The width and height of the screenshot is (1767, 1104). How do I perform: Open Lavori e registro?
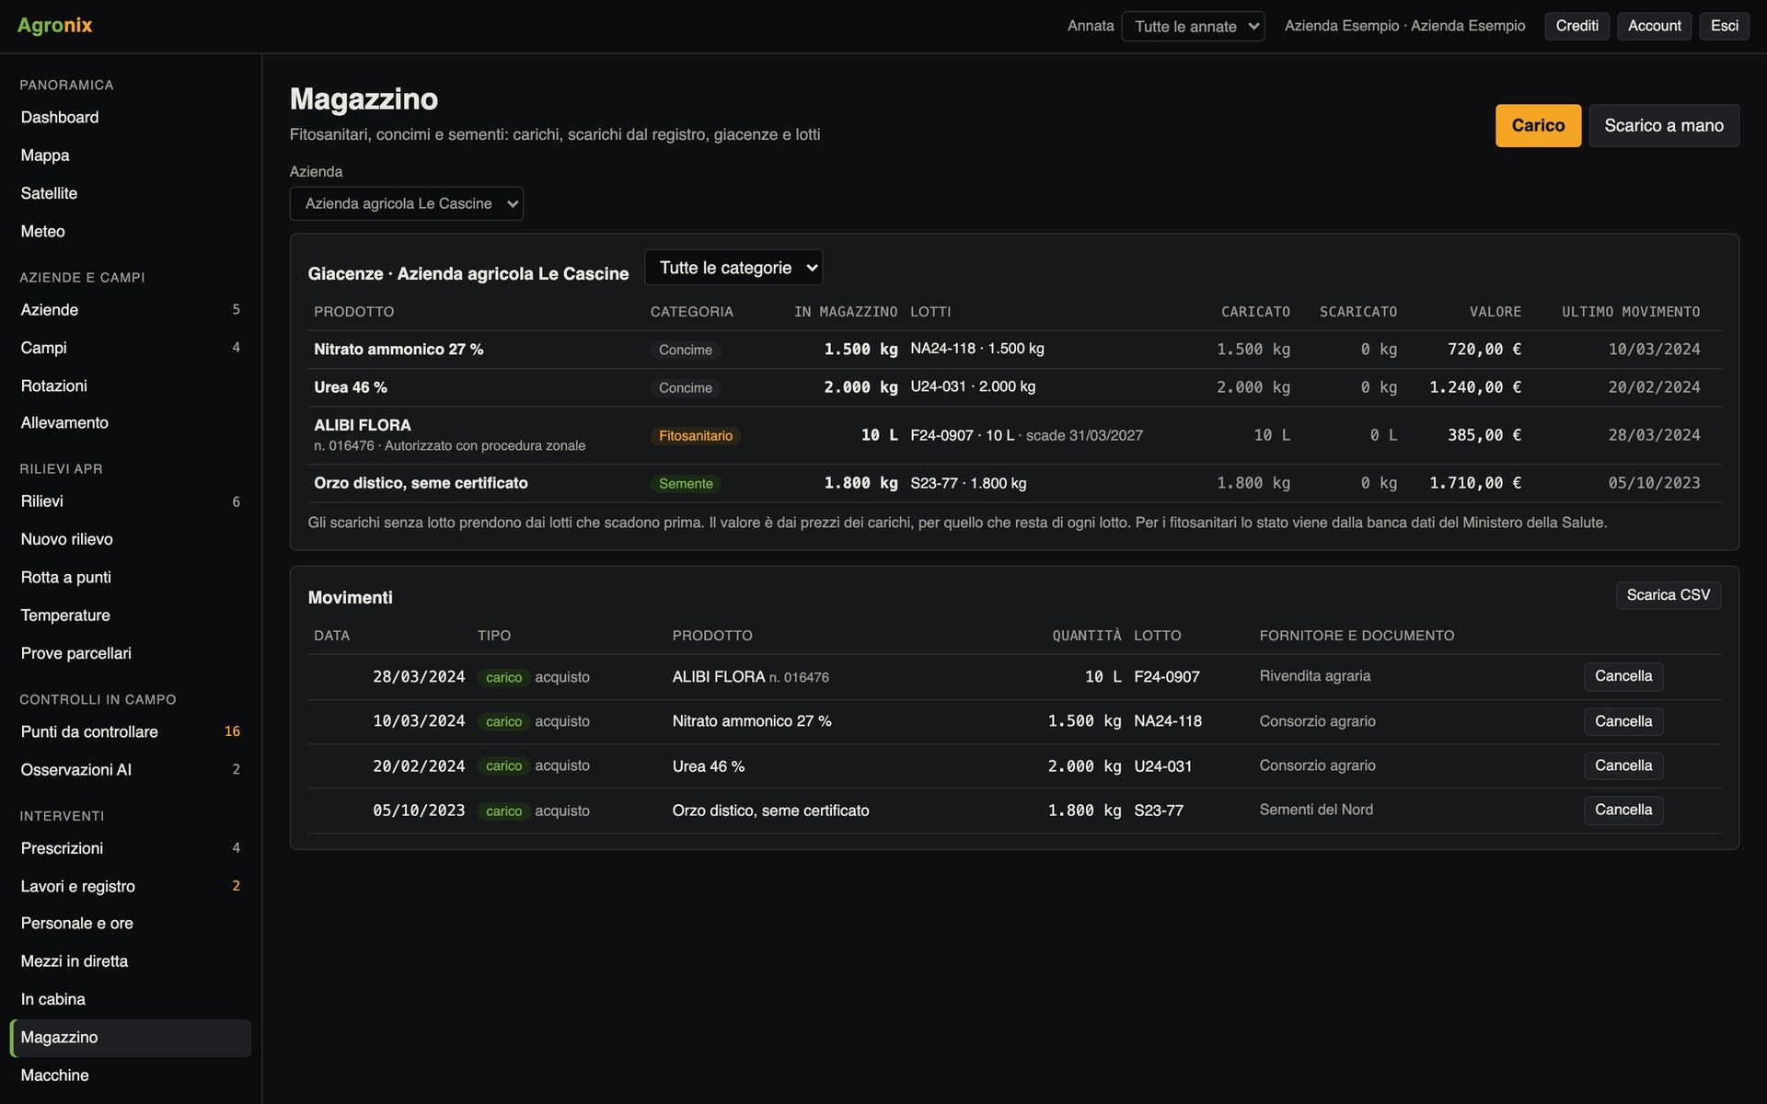click(131, 886)
